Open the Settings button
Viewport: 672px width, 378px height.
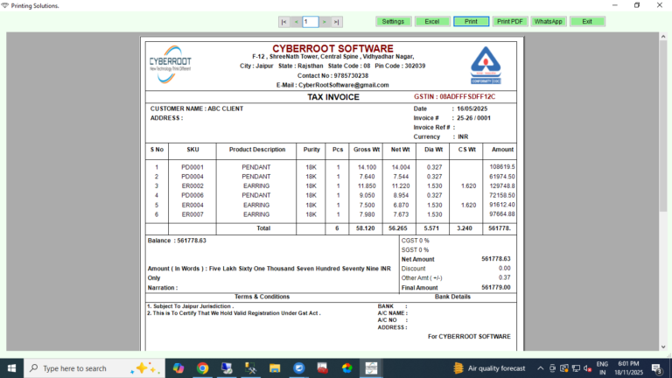[x=393, y=21]
